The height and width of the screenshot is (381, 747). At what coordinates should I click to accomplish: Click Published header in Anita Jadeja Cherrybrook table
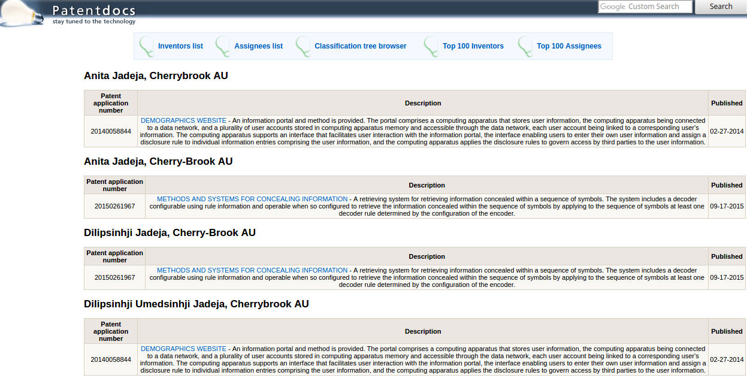[x=727, y=103]
